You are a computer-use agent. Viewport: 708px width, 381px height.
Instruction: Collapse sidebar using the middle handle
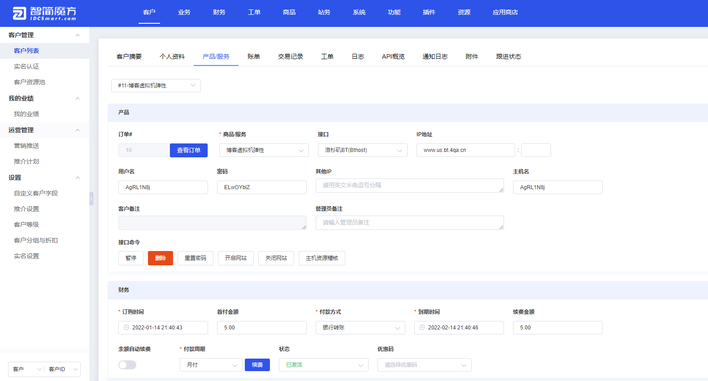click(x=91, y=199)
